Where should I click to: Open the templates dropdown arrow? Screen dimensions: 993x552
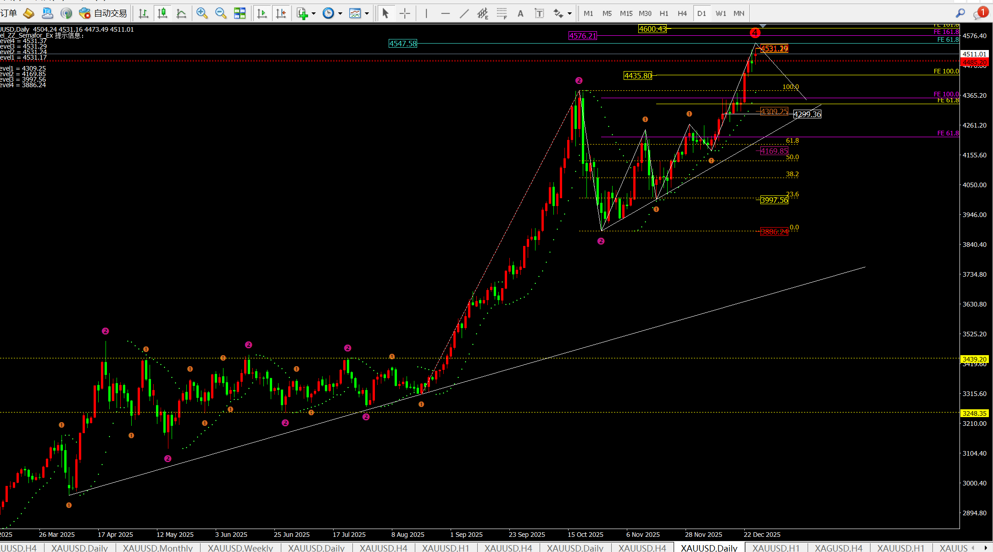pos(367,13)
